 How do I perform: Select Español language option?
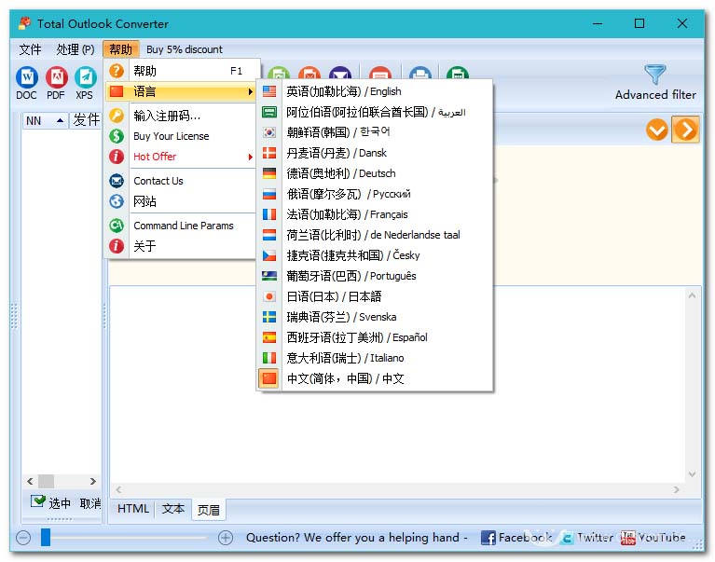coord(375,337)
